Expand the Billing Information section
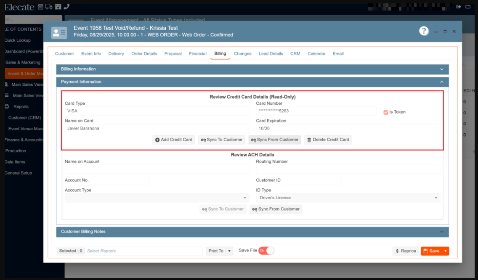The width and height of the screenshot is (478, 280). [x=252, y=69]
